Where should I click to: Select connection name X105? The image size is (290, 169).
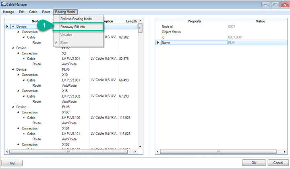pos(66,144)
